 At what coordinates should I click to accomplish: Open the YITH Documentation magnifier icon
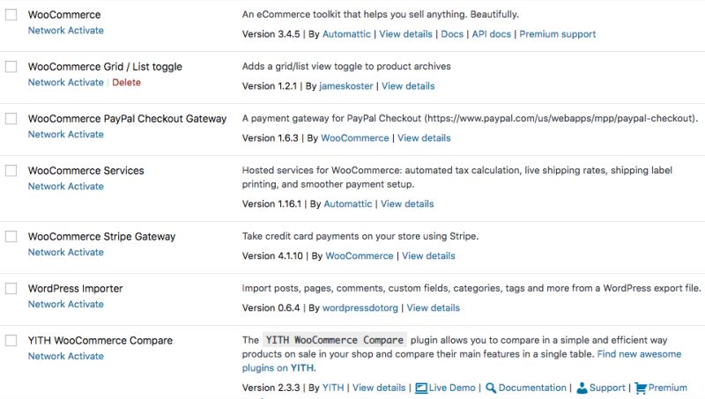pyautogui.click(x=491, y=388)
